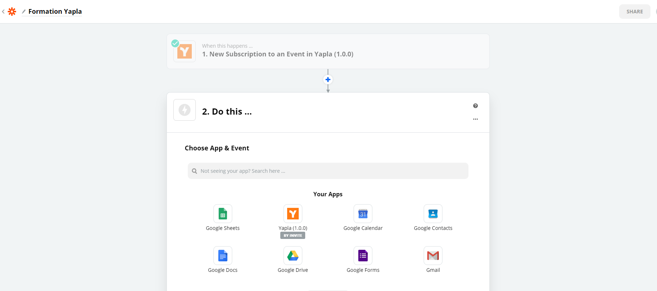Image resolution: width=657 pixels, height=291 pixels.
Task: Choose the Google Calendar app icon
Action: coord(363,214)
